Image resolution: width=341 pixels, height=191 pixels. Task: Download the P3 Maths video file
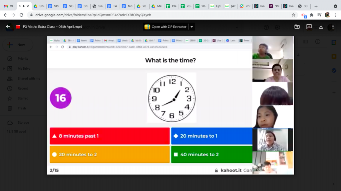point(321,27)
